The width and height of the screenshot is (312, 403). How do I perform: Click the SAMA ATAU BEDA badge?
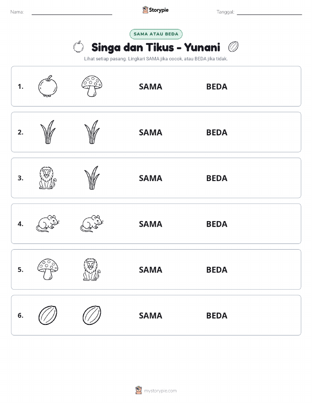156,34
